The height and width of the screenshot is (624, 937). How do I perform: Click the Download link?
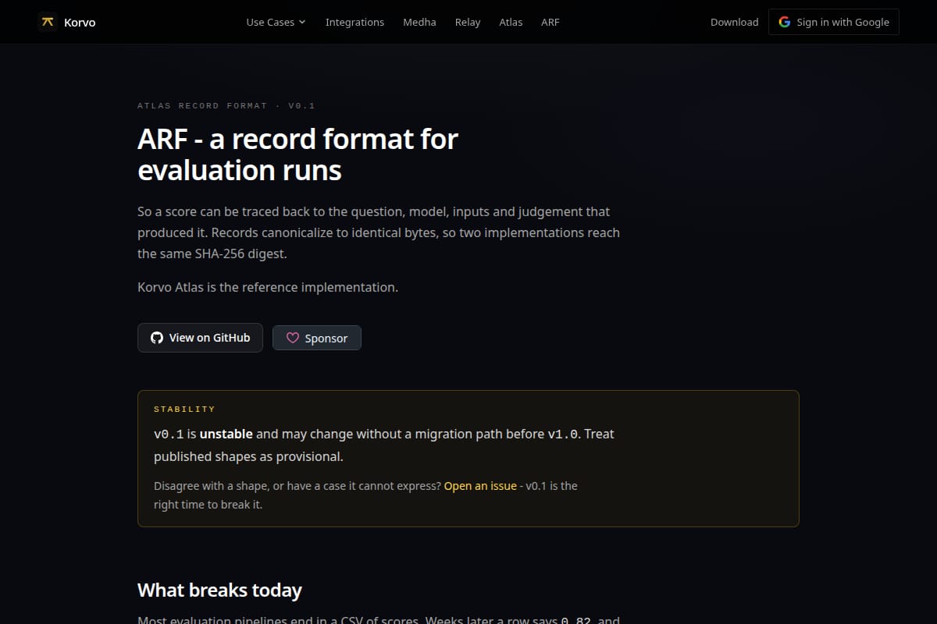click(x=734, y=22)
